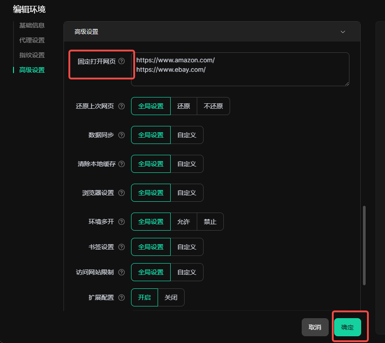Open the 代理设置 sidebar tab
385x343 pixels.
point(32,40)
